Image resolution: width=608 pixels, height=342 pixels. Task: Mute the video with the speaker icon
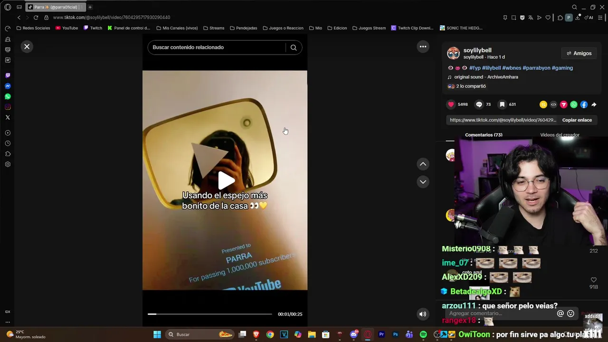click(422, 314)
